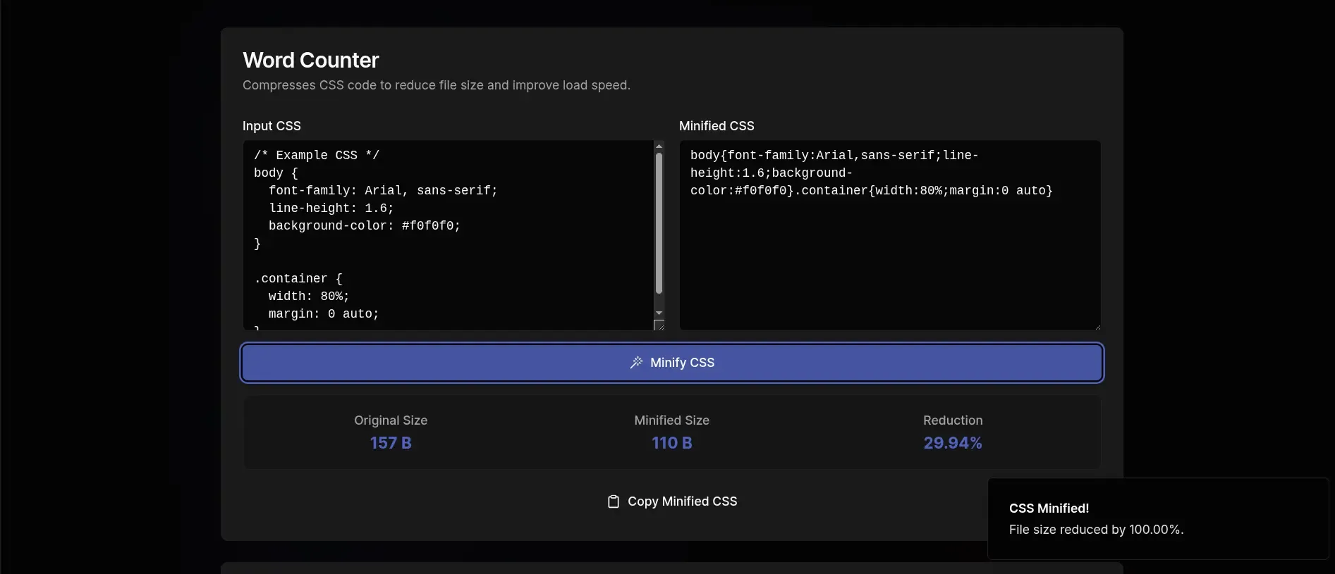Click the clipboard icon beside Copy Minified CSS

[x=613, y=501]
